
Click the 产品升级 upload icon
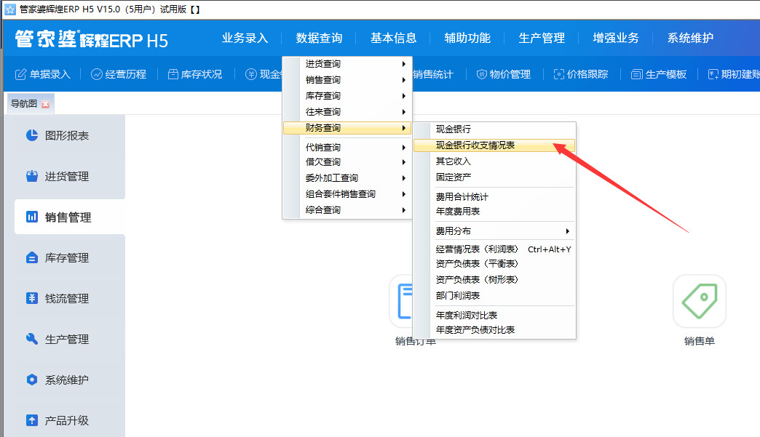coord(32,420)
